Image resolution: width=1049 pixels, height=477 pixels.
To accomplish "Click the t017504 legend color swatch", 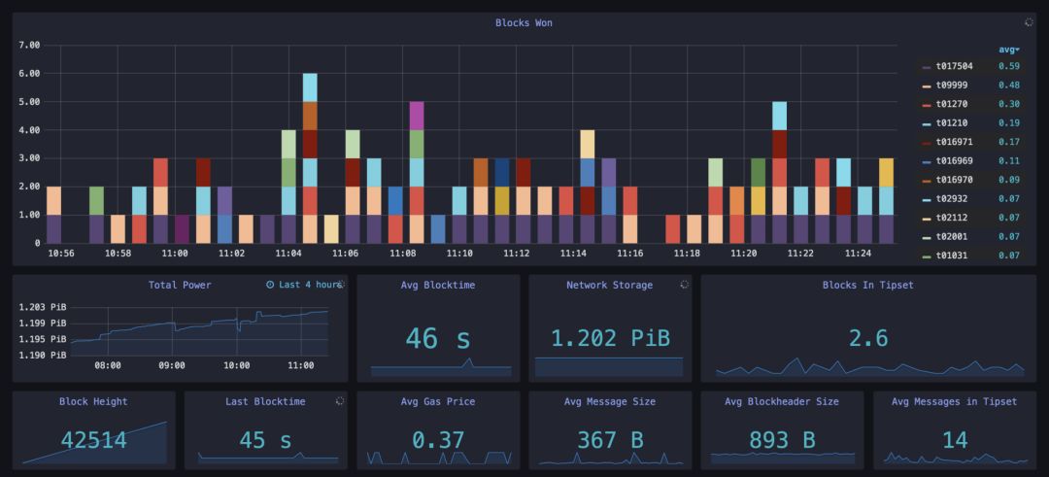I will (927, 67).
